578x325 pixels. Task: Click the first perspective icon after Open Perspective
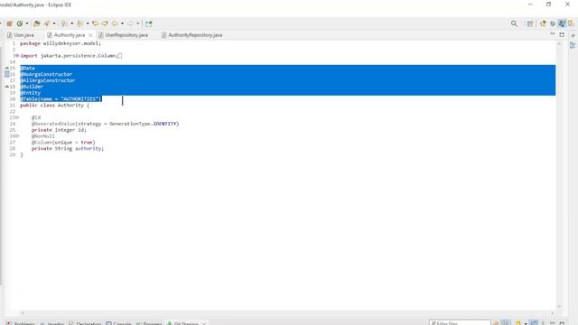pyautogui.click(x=543, y=23)
